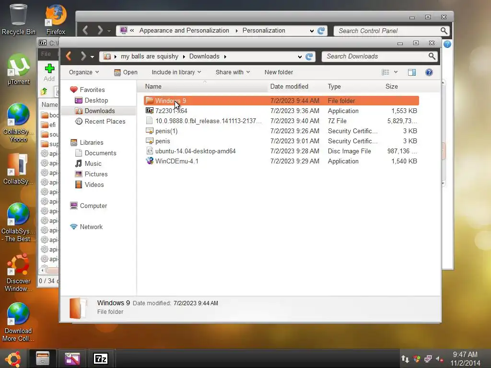Screen dimensions: 491x368
Task: Click the volume tray icon
Action: pos(439,359)
